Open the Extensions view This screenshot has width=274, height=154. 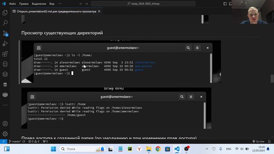click(x=5, y=54)
